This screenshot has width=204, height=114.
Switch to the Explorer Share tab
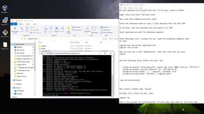[x=28, y=24]
